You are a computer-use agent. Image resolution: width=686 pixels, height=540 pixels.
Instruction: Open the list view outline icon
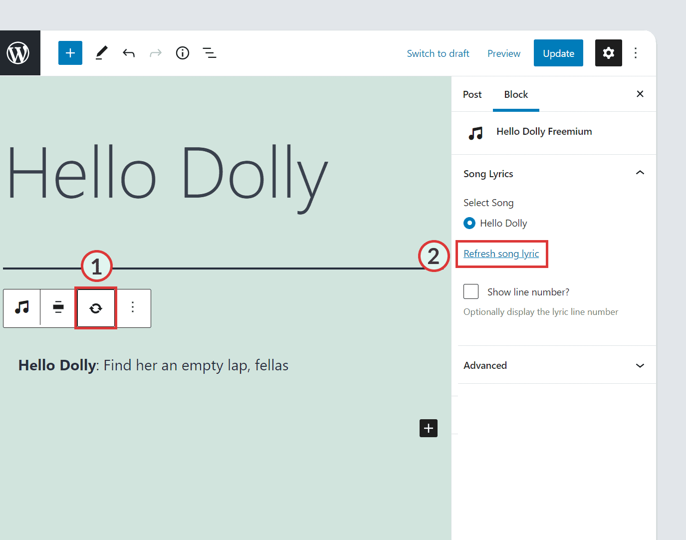click(x=210, y=53)
